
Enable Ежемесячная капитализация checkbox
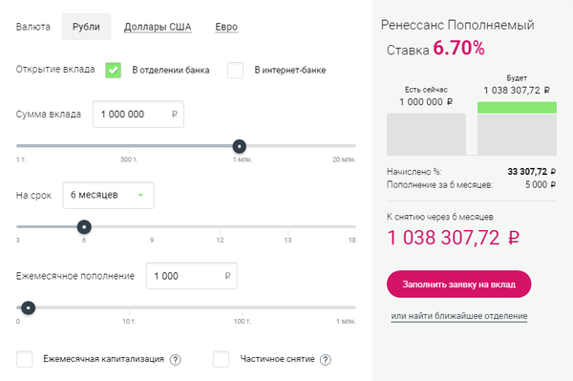pos(25,359)
